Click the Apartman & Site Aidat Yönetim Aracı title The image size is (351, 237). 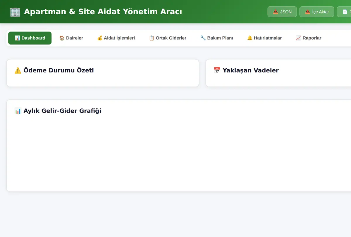click(x=103, y=12)
